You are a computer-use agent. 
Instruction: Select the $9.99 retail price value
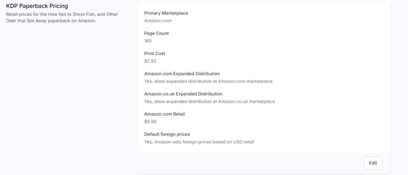coord(150,121)
